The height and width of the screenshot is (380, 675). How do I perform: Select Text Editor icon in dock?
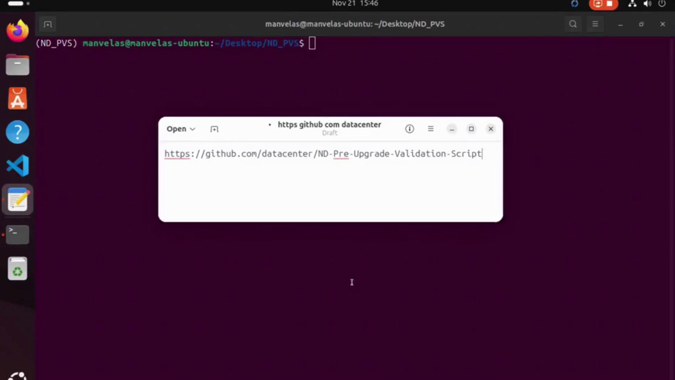click(x=17, y=199)
